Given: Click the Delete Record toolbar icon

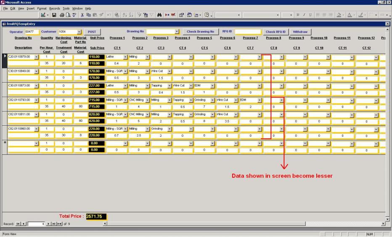Looking at the screenshot, I should pos(173,15).
